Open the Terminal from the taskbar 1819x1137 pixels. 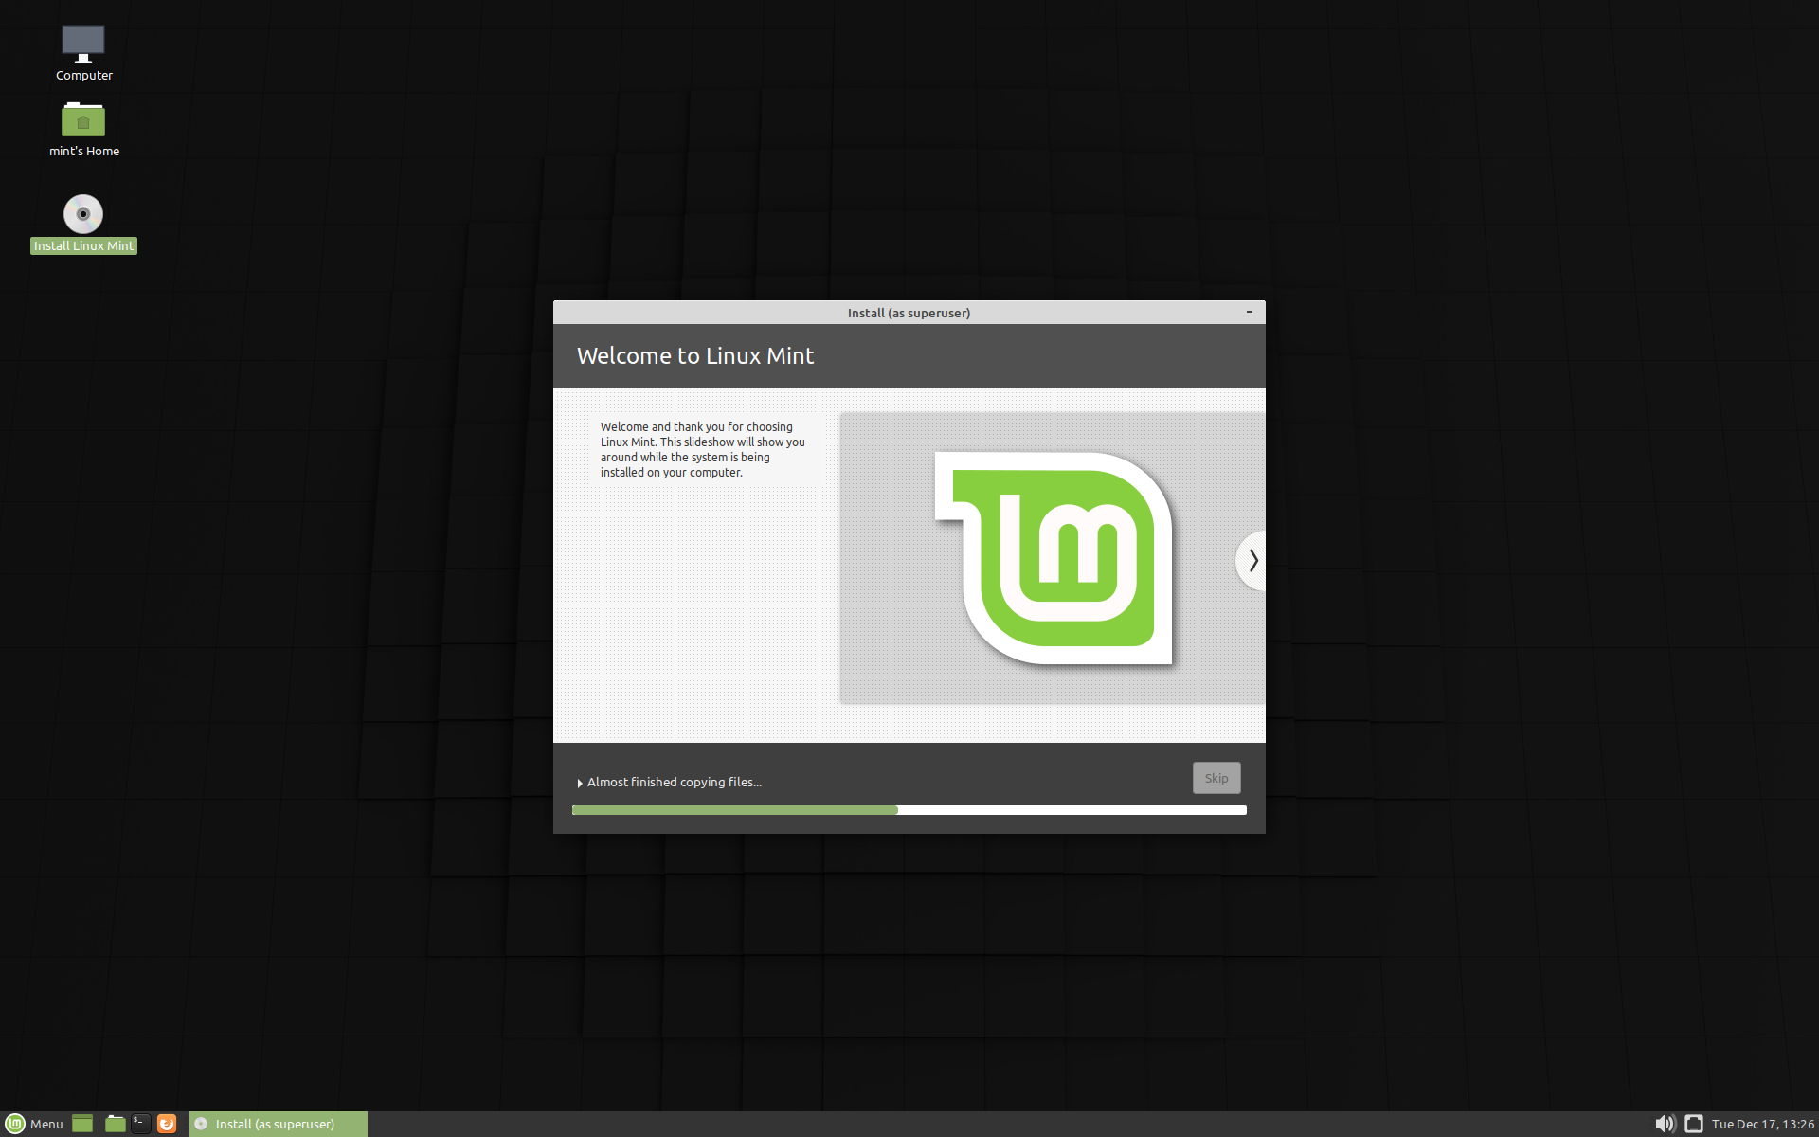140,1124
